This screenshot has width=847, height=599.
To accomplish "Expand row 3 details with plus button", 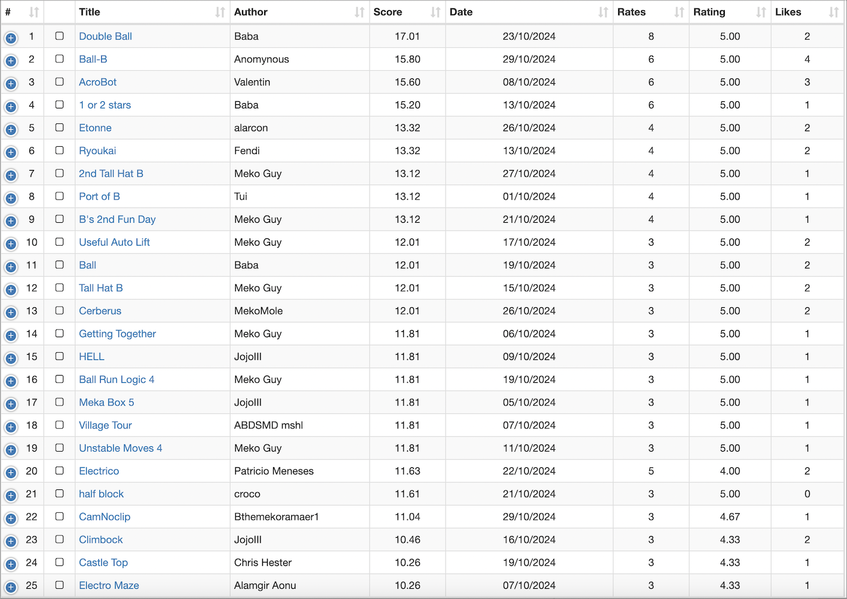I will [11, 84].
